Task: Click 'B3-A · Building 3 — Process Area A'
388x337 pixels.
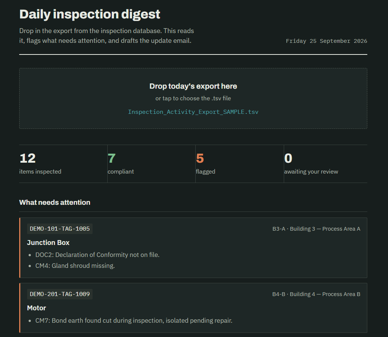Action: 316,229
